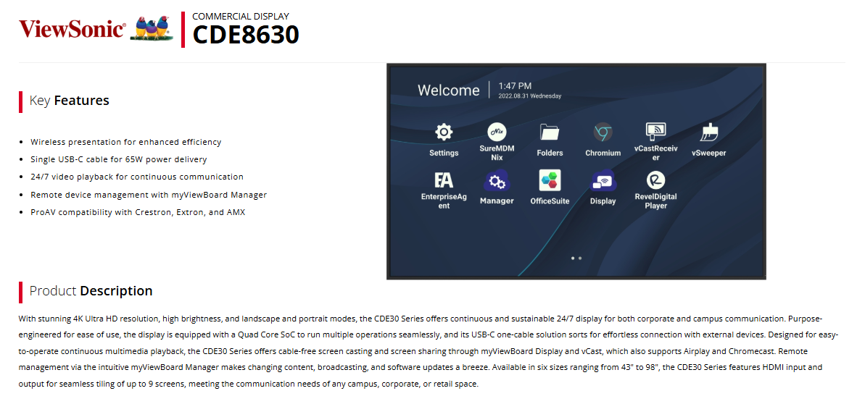Screen dimensions: 865x404
Task: Open the Settings gear icon
Action: 444,132
